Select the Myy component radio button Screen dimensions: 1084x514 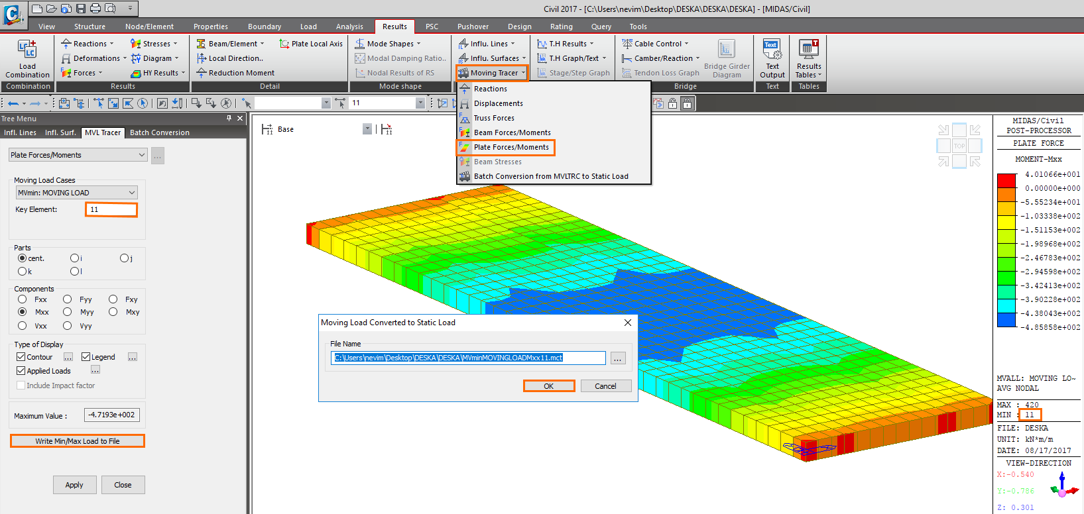tap(68, 312)
